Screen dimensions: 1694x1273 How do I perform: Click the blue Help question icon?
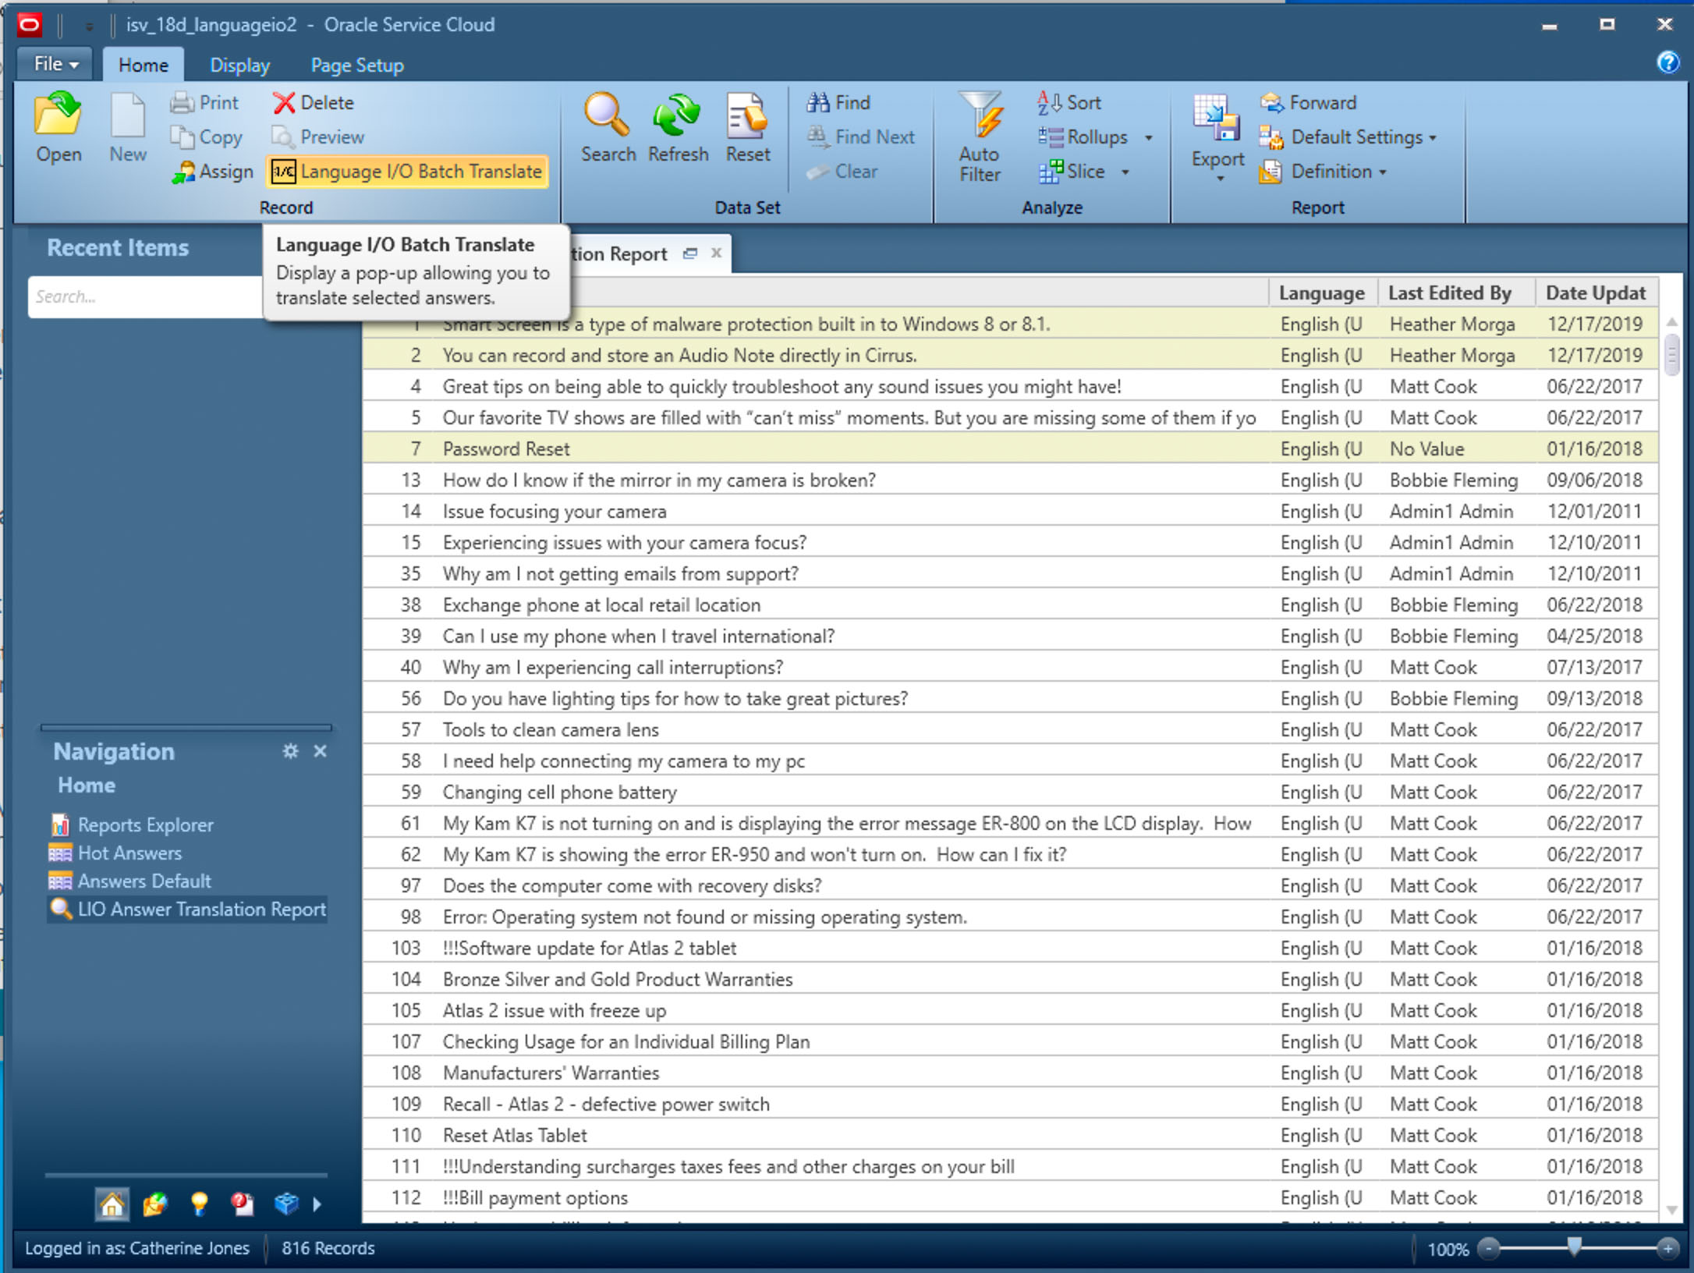coord(1667,62)
